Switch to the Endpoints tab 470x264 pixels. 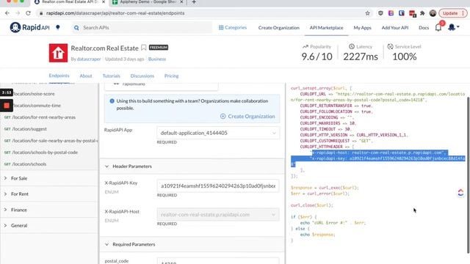tap(59, 76)
